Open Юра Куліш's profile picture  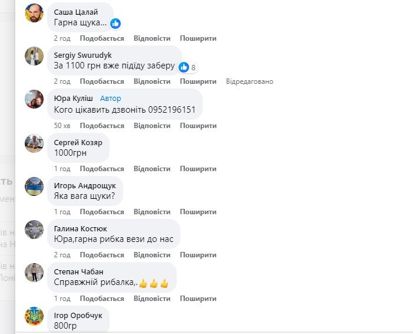coord(34,99)
